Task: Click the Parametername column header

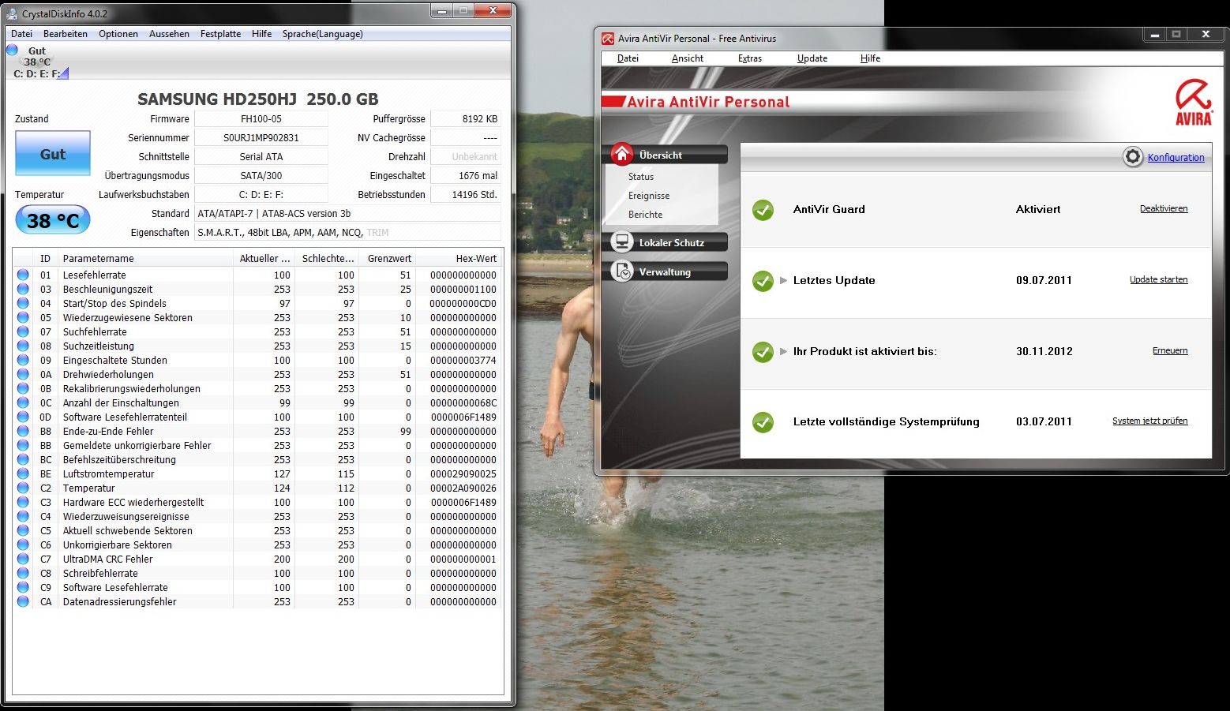Action: 145,259
